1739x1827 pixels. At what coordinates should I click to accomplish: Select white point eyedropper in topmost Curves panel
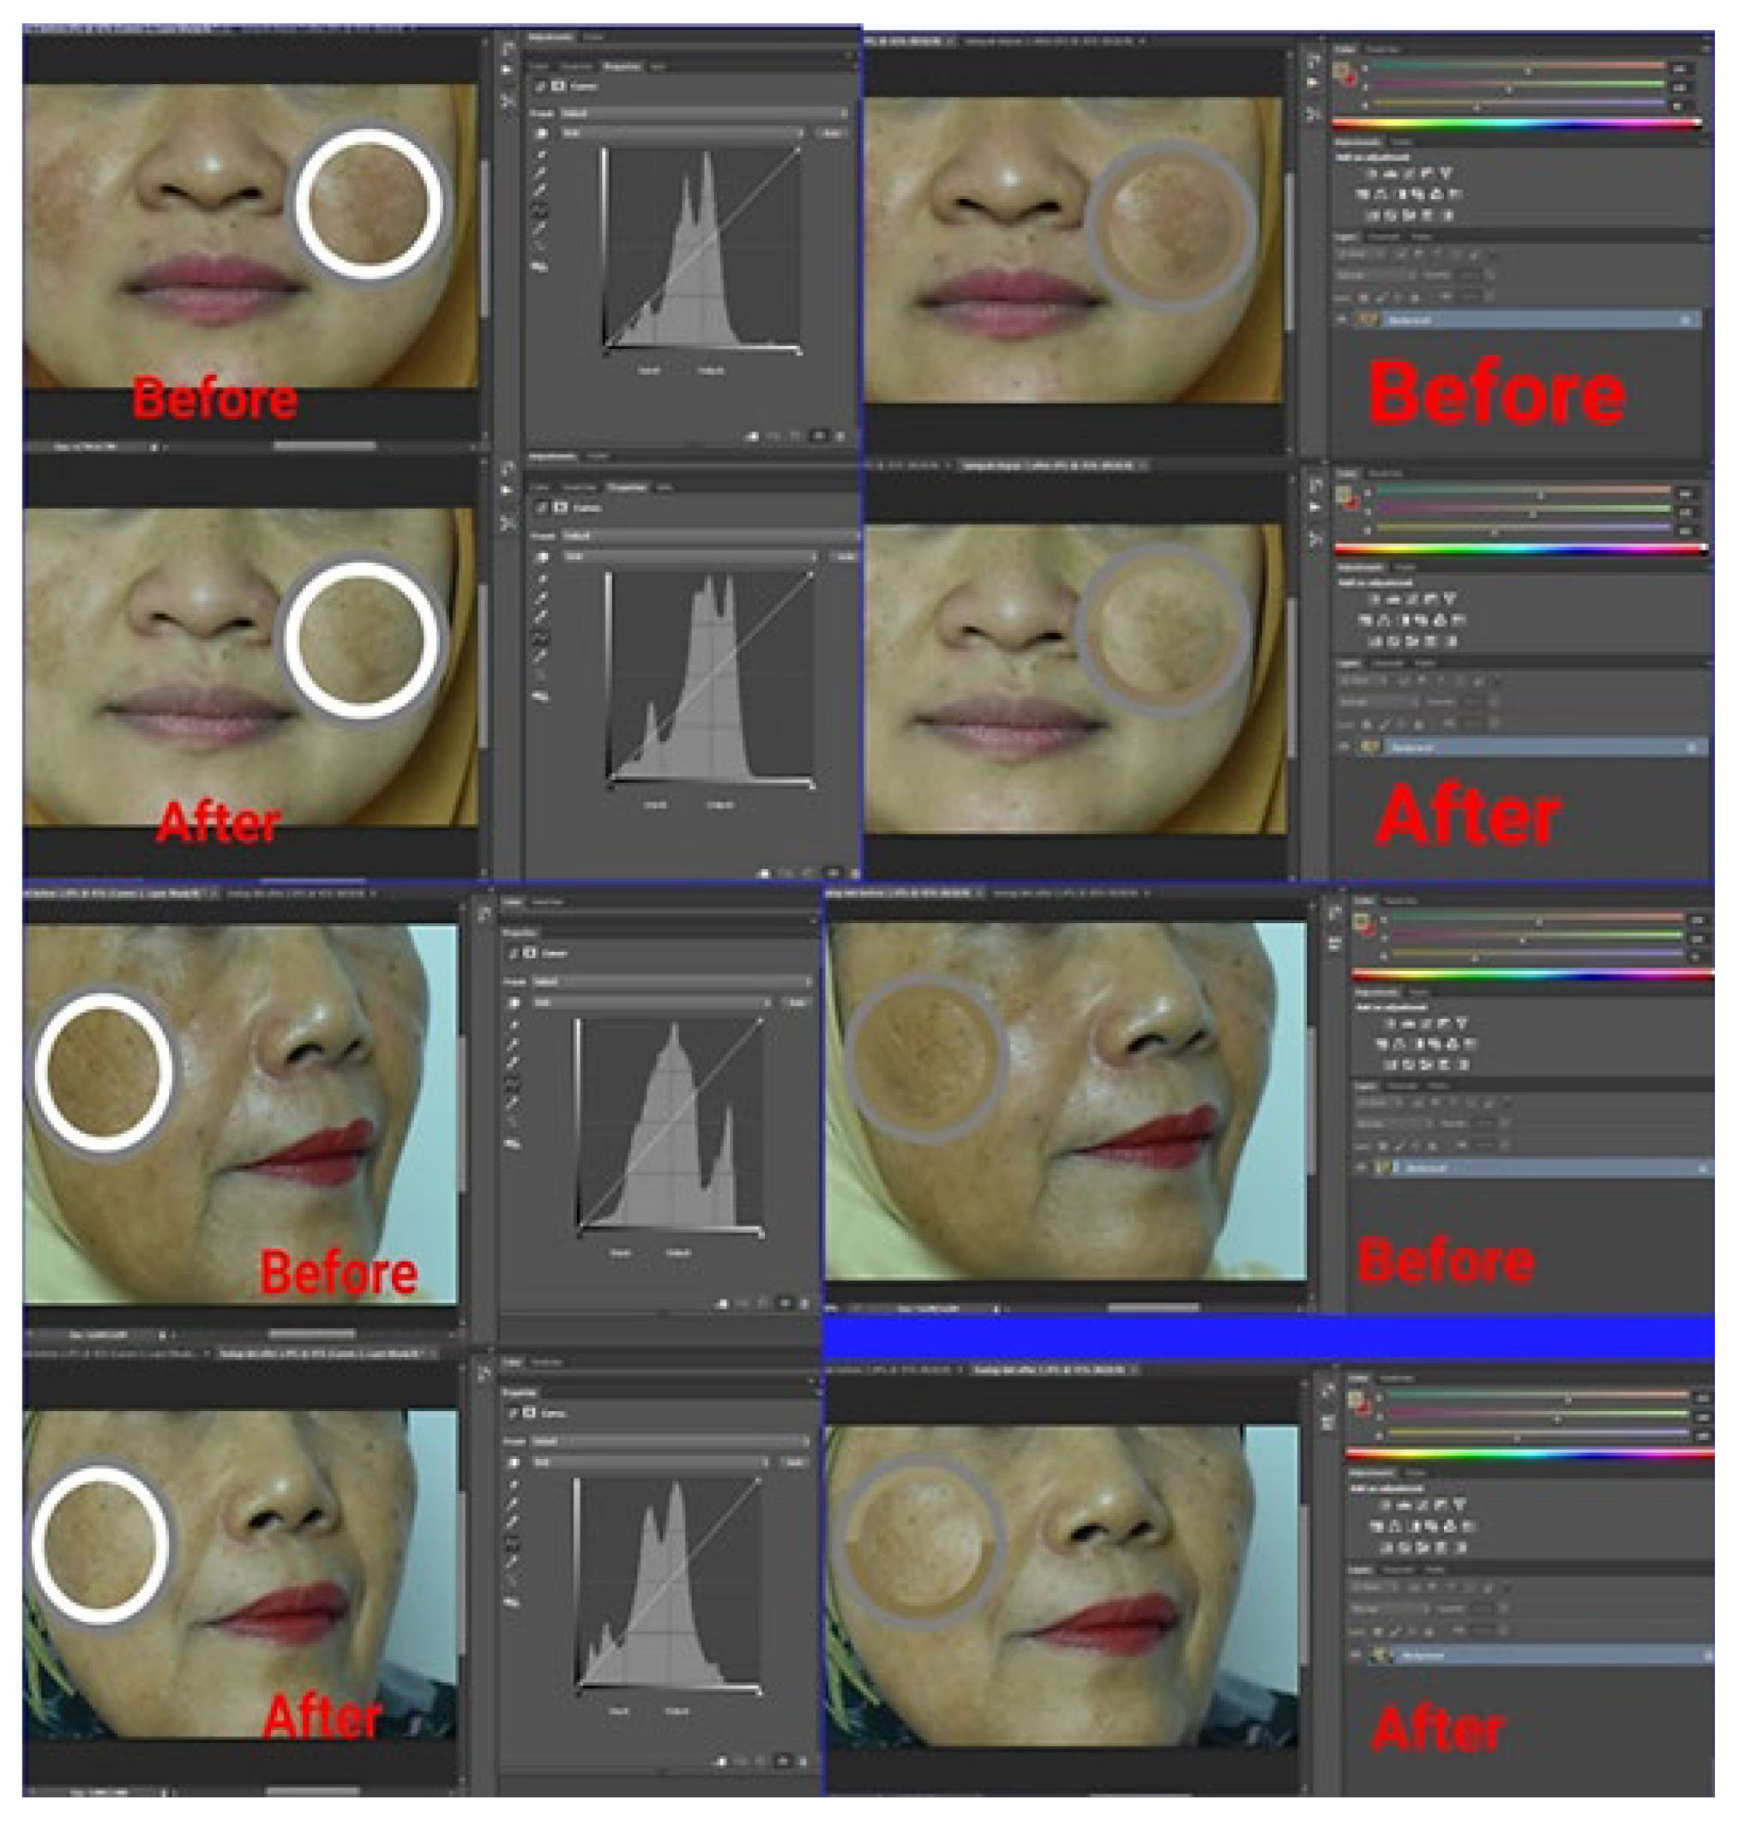(541, 190)
